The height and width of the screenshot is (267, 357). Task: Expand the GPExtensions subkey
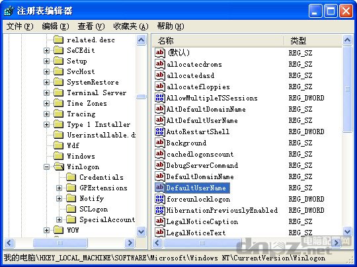59,188
